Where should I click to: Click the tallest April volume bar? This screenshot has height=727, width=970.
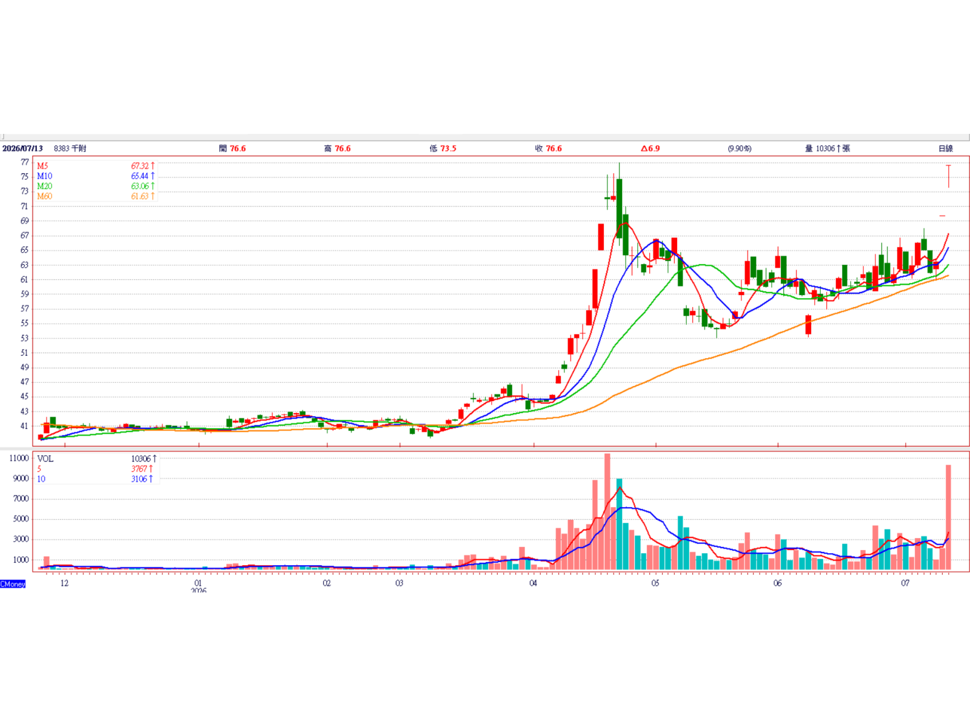click(607, 512)
